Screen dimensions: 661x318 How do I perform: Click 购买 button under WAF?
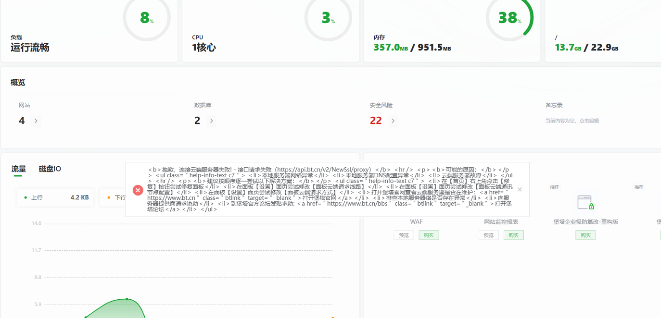click(x=429, y=235)
